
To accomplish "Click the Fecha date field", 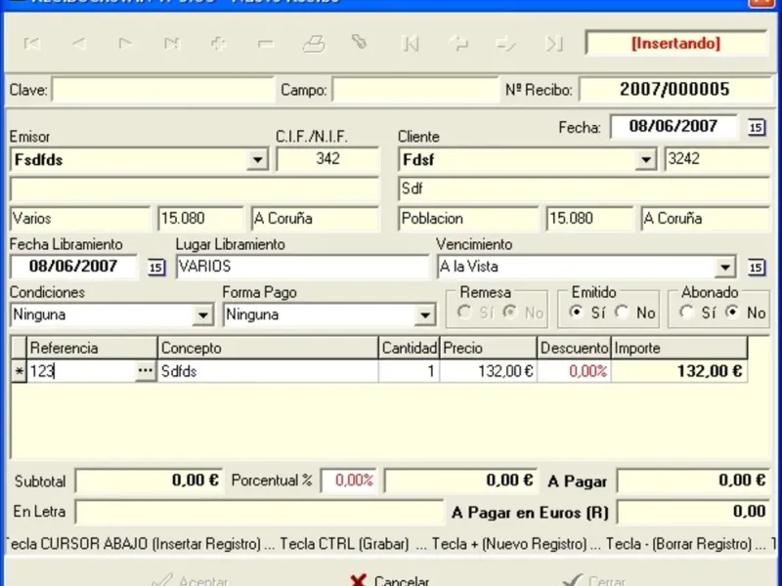I will (x=673, y=127).
